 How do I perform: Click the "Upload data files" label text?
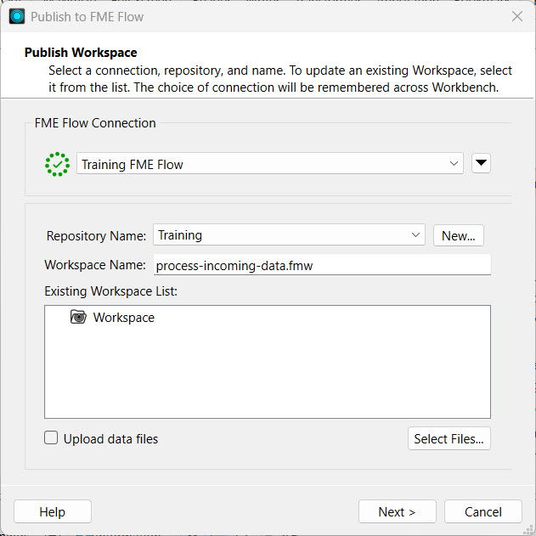click(x=110, y=439)
